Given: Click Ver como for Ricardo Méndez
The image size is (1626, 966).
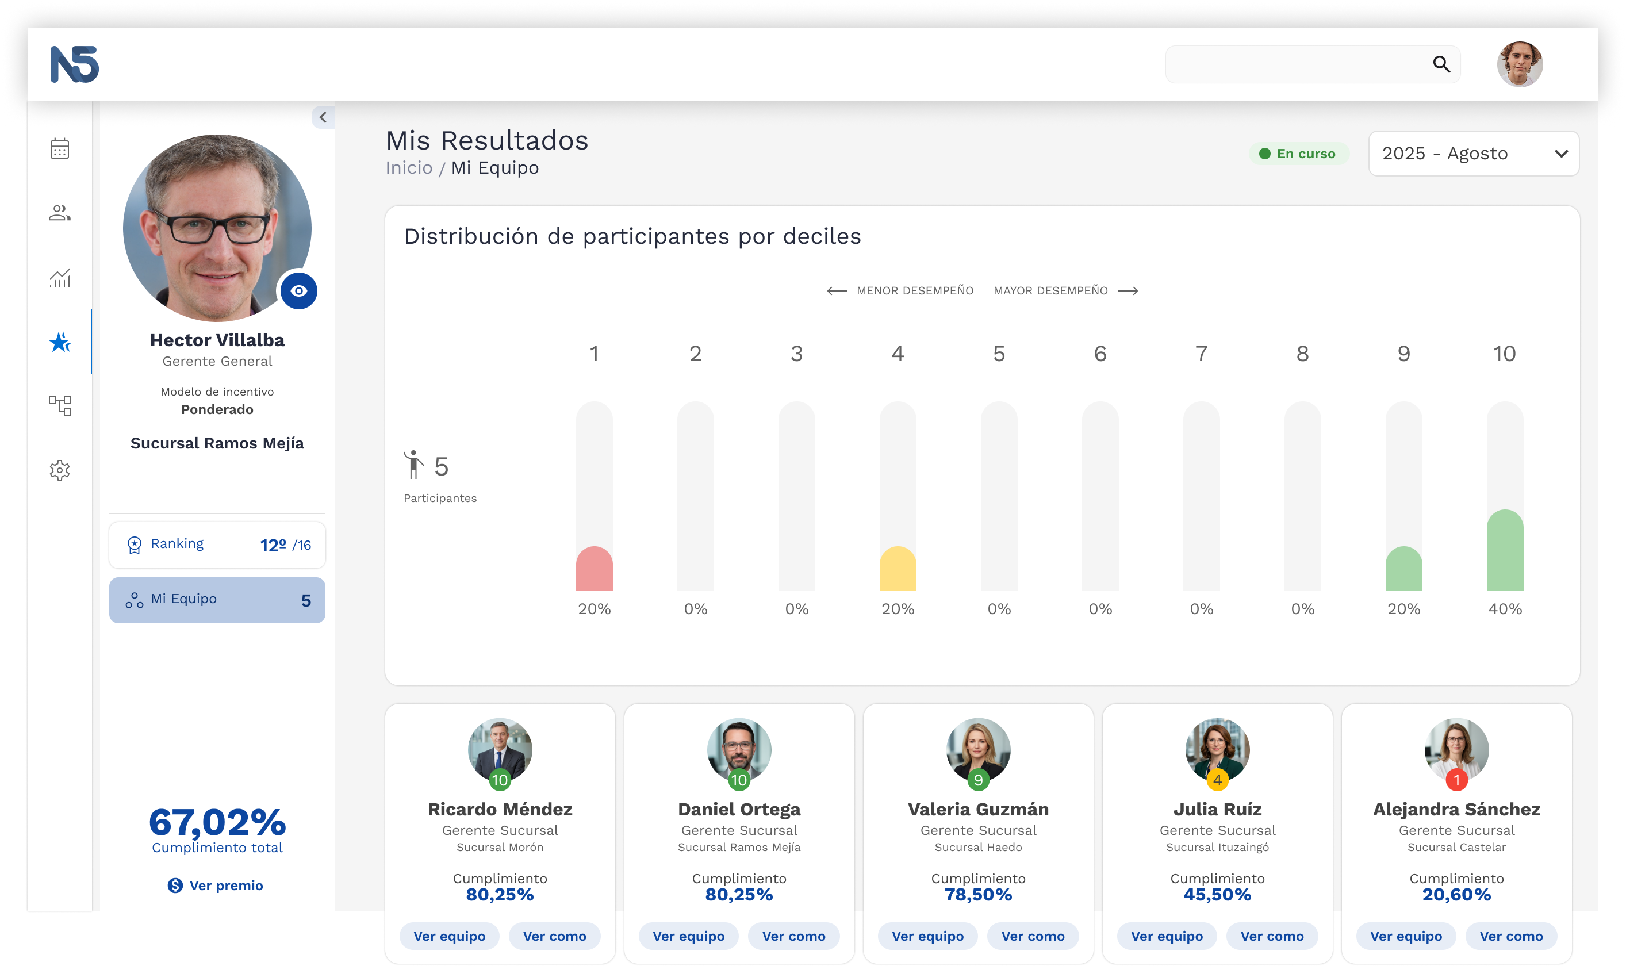Looking at the screenshot, I should pos(555,936).
